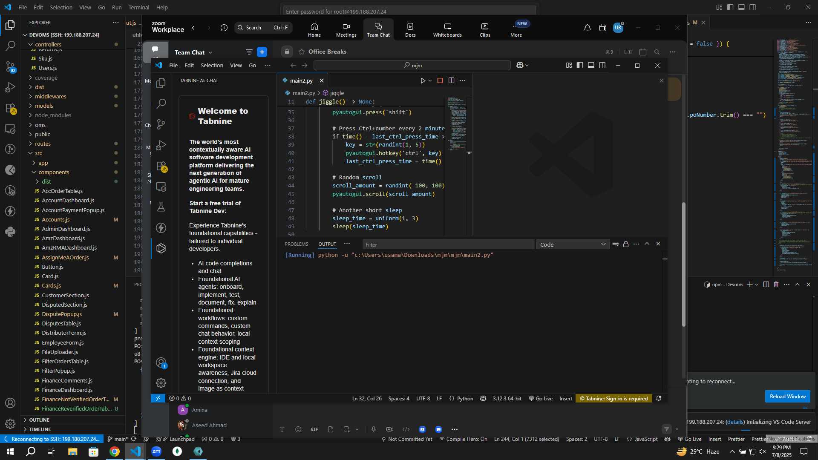
Task: Open Extensions view in background VS Code activity bar
Action: tap(10, 108)
